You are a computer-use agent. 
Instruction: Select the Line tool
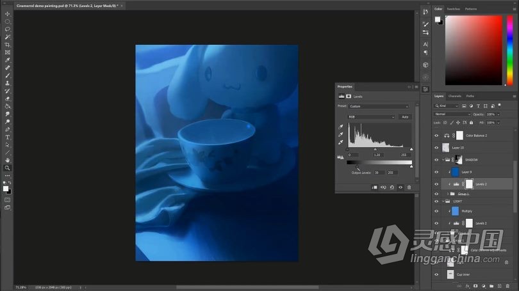pyautogui.click(x=7, y=153)
